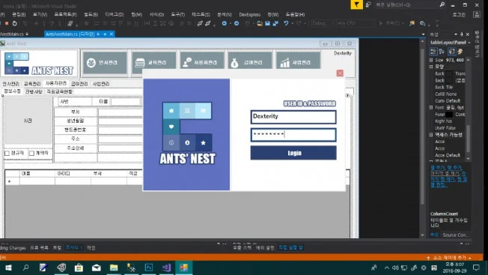Restart debugging with circular arrow icon

(14, 23)
